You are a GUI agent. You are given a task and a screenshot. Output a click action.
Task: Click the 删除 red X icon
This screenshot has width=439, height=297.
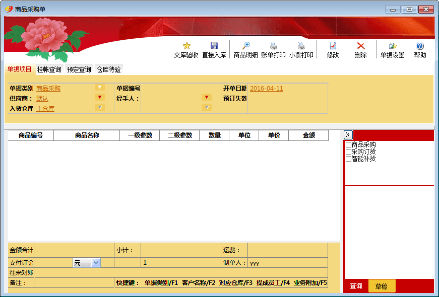pos(360,46)
